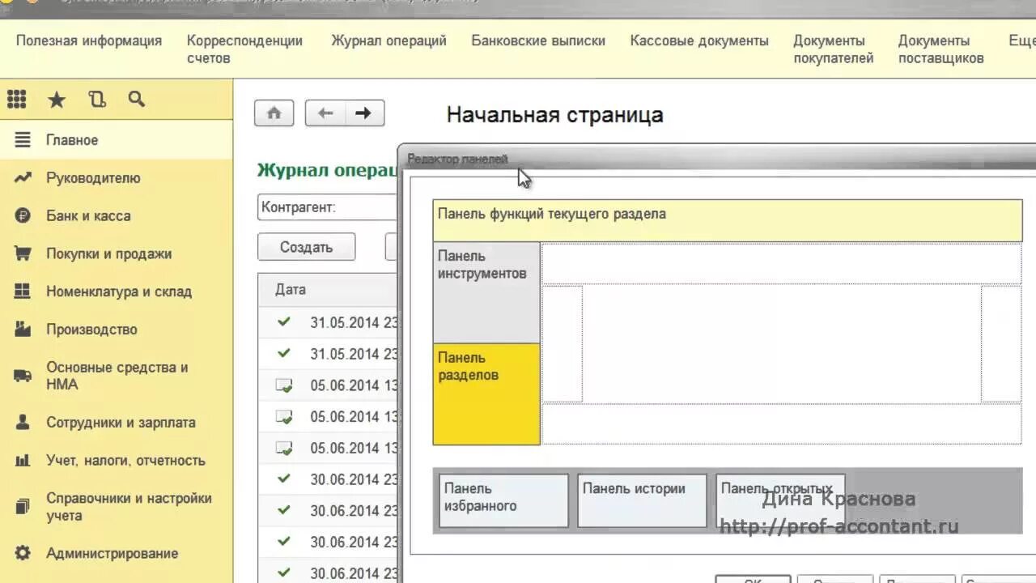1036x583 pixels.
Task: Click the Основные средства truck icon
Action: 23,376
